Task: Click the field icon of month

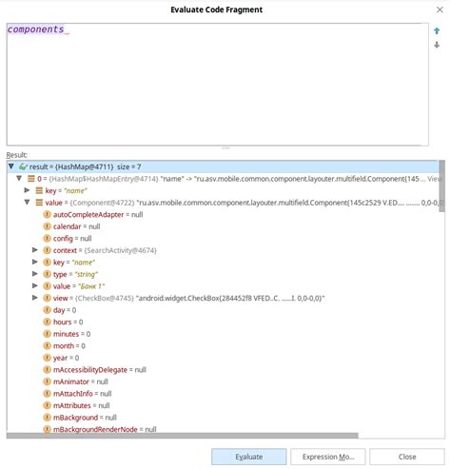Action: [x=47, y=345]
